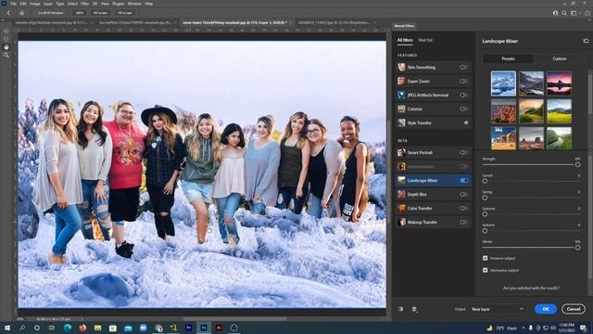Image resolution: width=593 pixels, height=334 pixels.
Task: Select the red canyon preset thumbnail
Action: [503, 111]
